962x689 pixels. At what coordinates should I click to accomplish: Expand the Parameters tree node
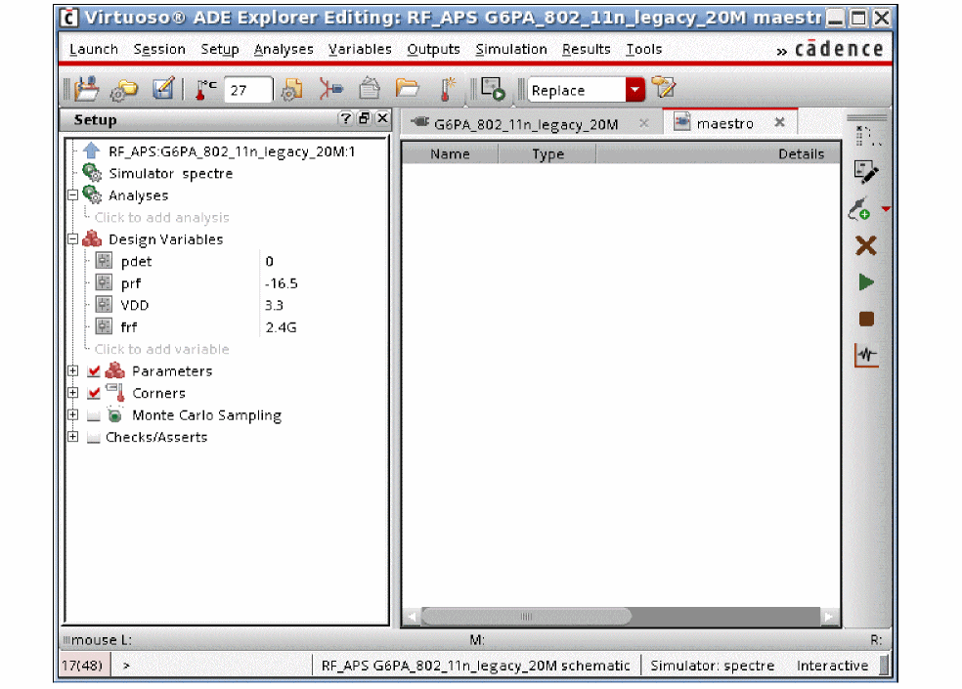click(73, 370)
